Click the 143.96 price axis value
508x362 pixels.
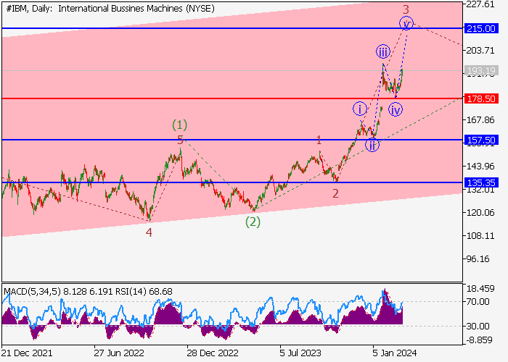[x=480, y=166]
